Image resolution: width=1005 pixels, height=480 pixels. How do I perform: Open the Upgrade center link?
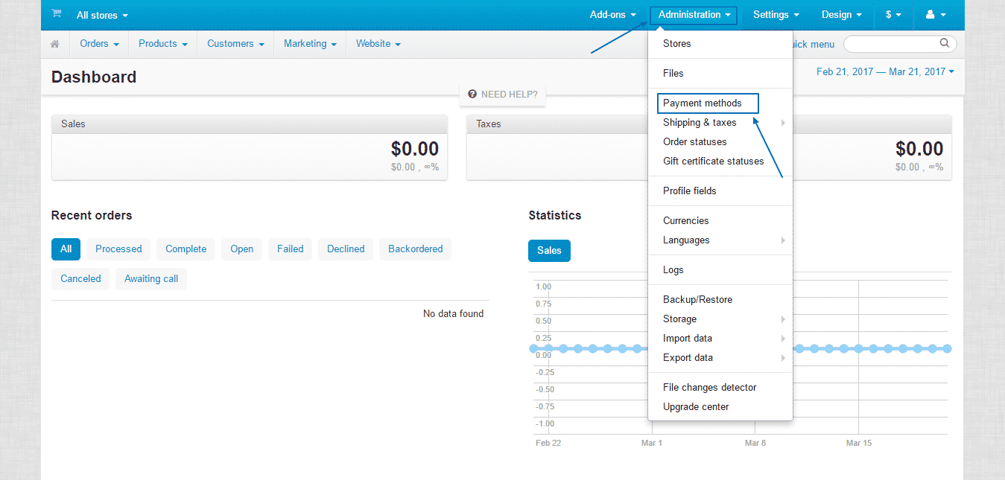click(695, 406)
